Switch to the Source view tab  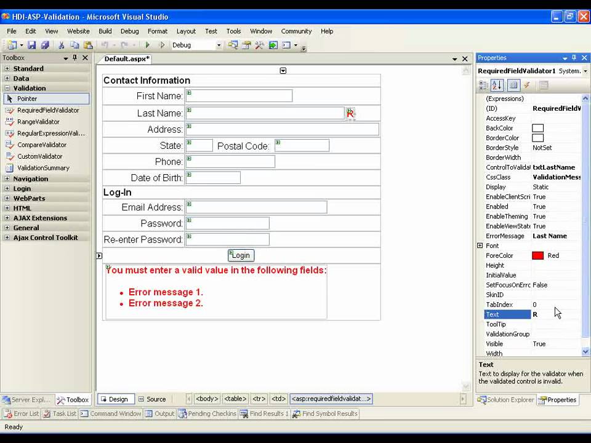point(152,399)
